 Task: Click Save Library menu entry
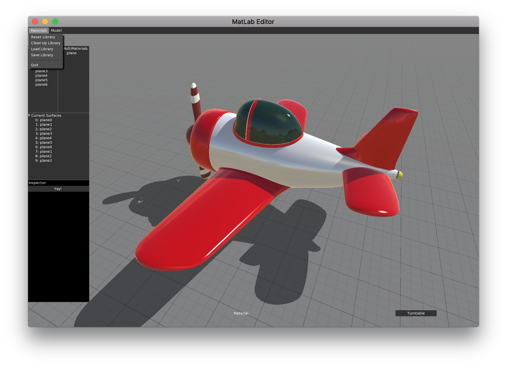pyautogui.click(x=42, y=55)
